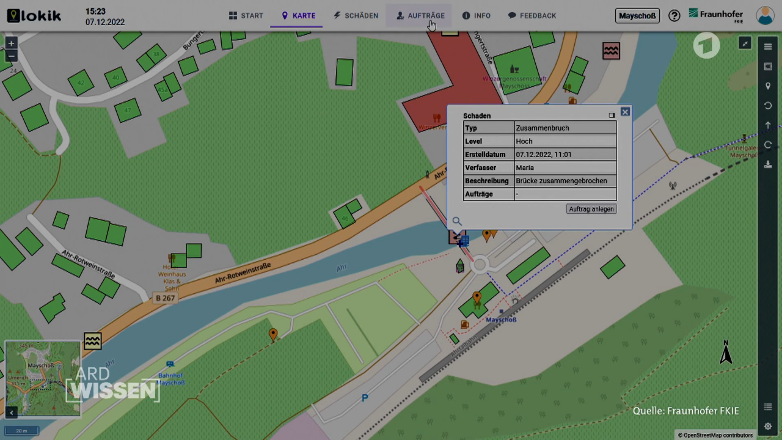Zoom out with the map minus button
This screenshot has height=440, width=782.
tap(11, 56)
